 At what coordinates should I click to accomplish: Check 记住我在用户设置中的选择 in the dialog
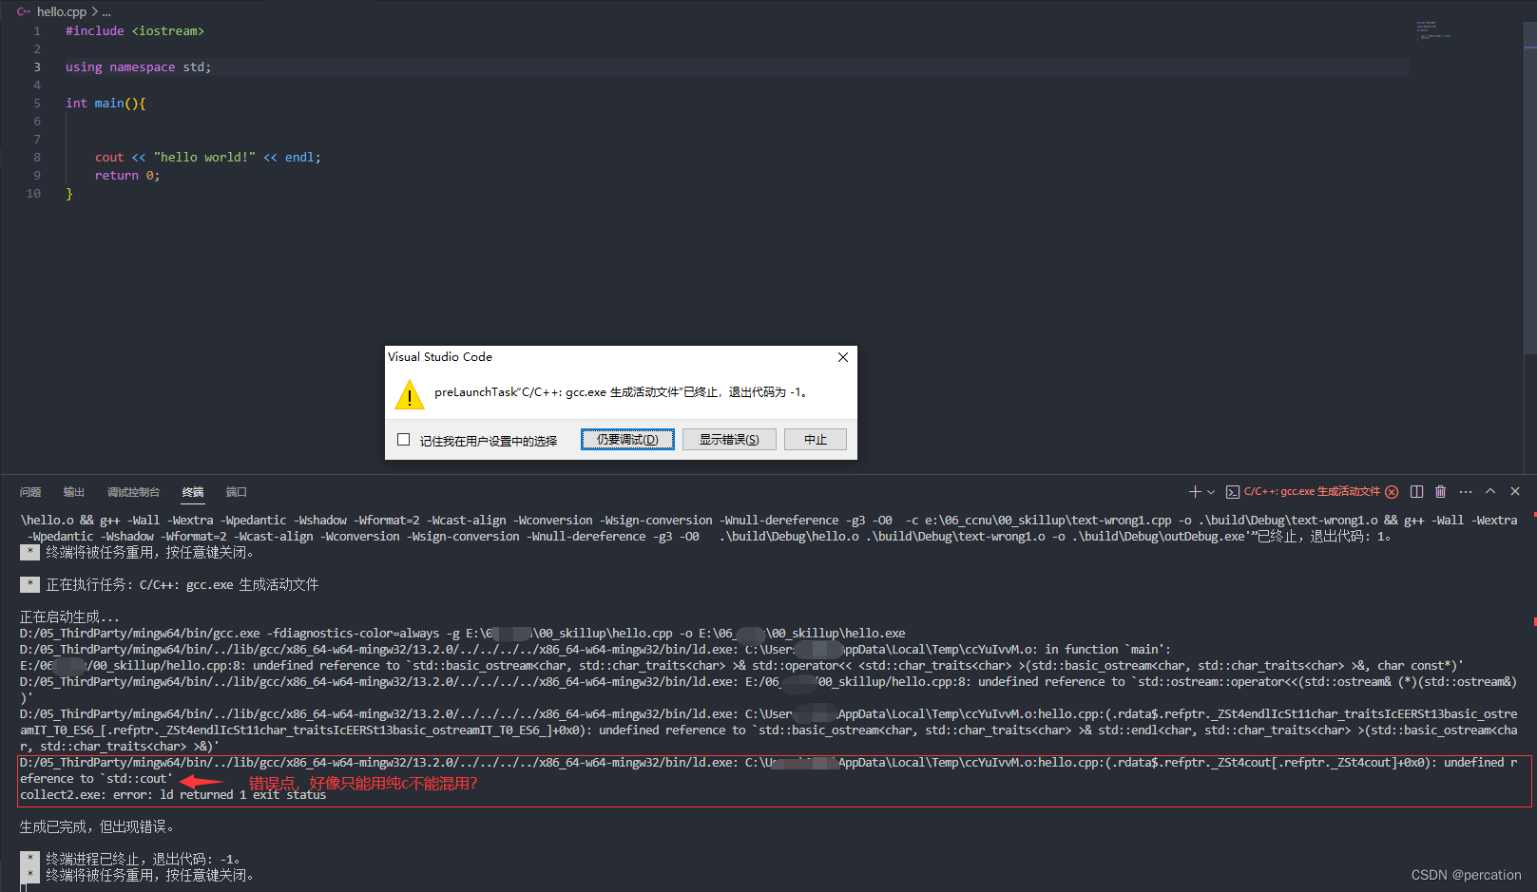403,439
